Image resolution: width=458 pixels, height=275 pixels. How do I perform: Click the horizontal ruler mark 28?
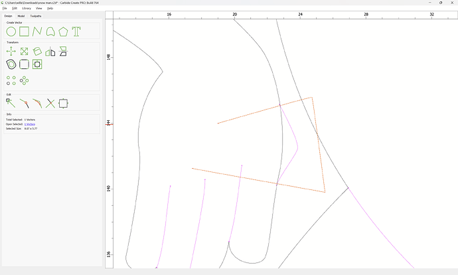366,15
